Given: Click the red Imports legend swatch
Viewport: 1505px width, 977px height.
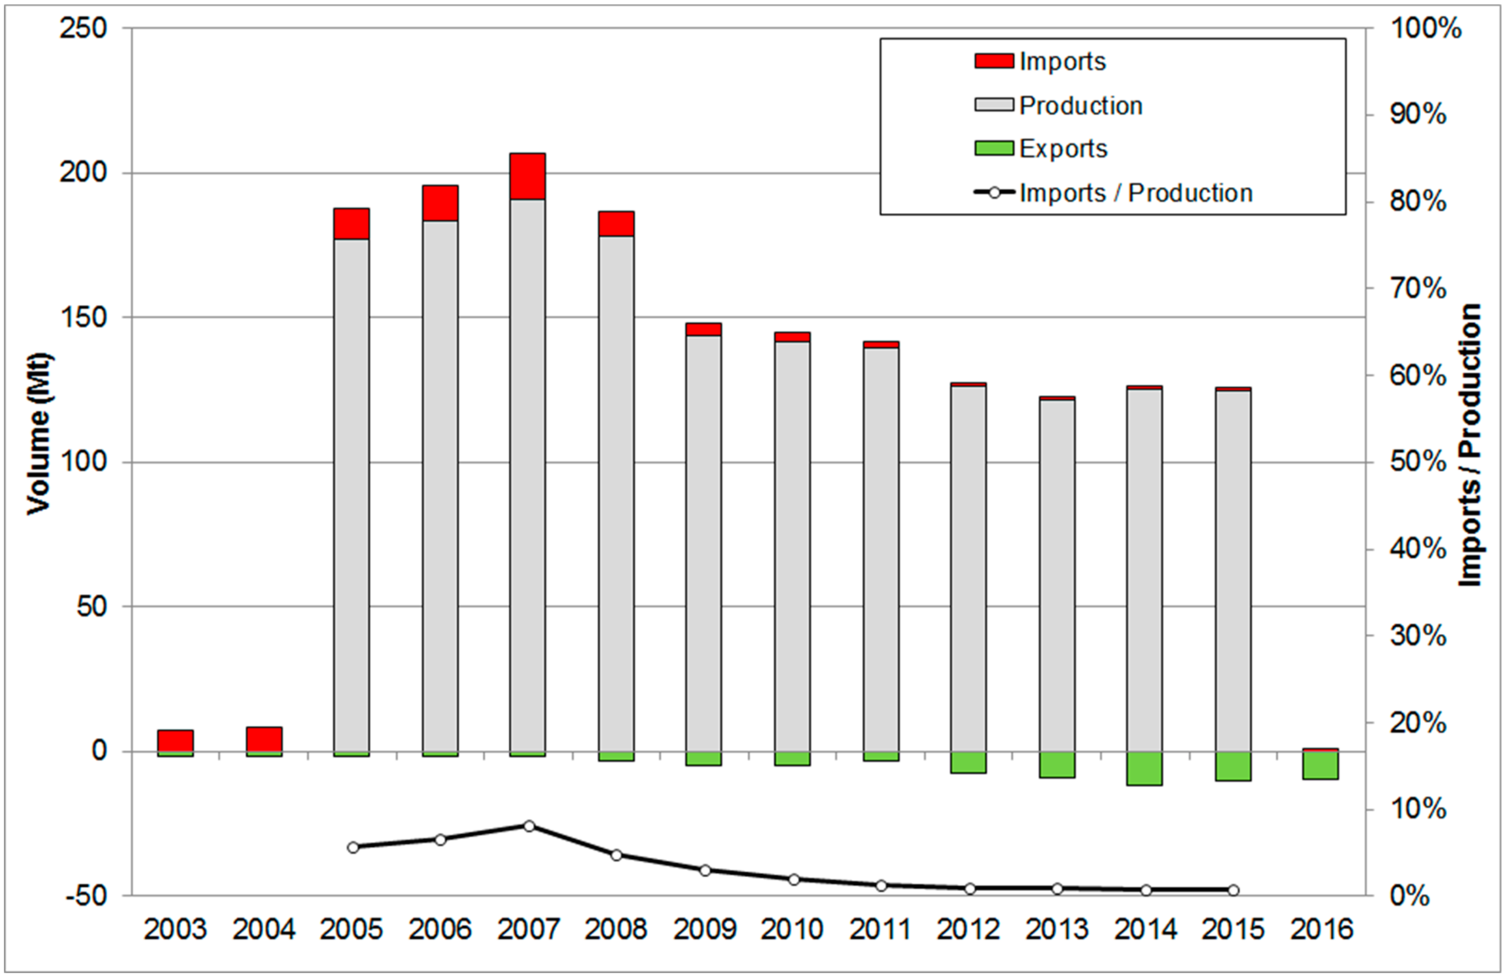Looking at the screenshot, I should [994, 61].
